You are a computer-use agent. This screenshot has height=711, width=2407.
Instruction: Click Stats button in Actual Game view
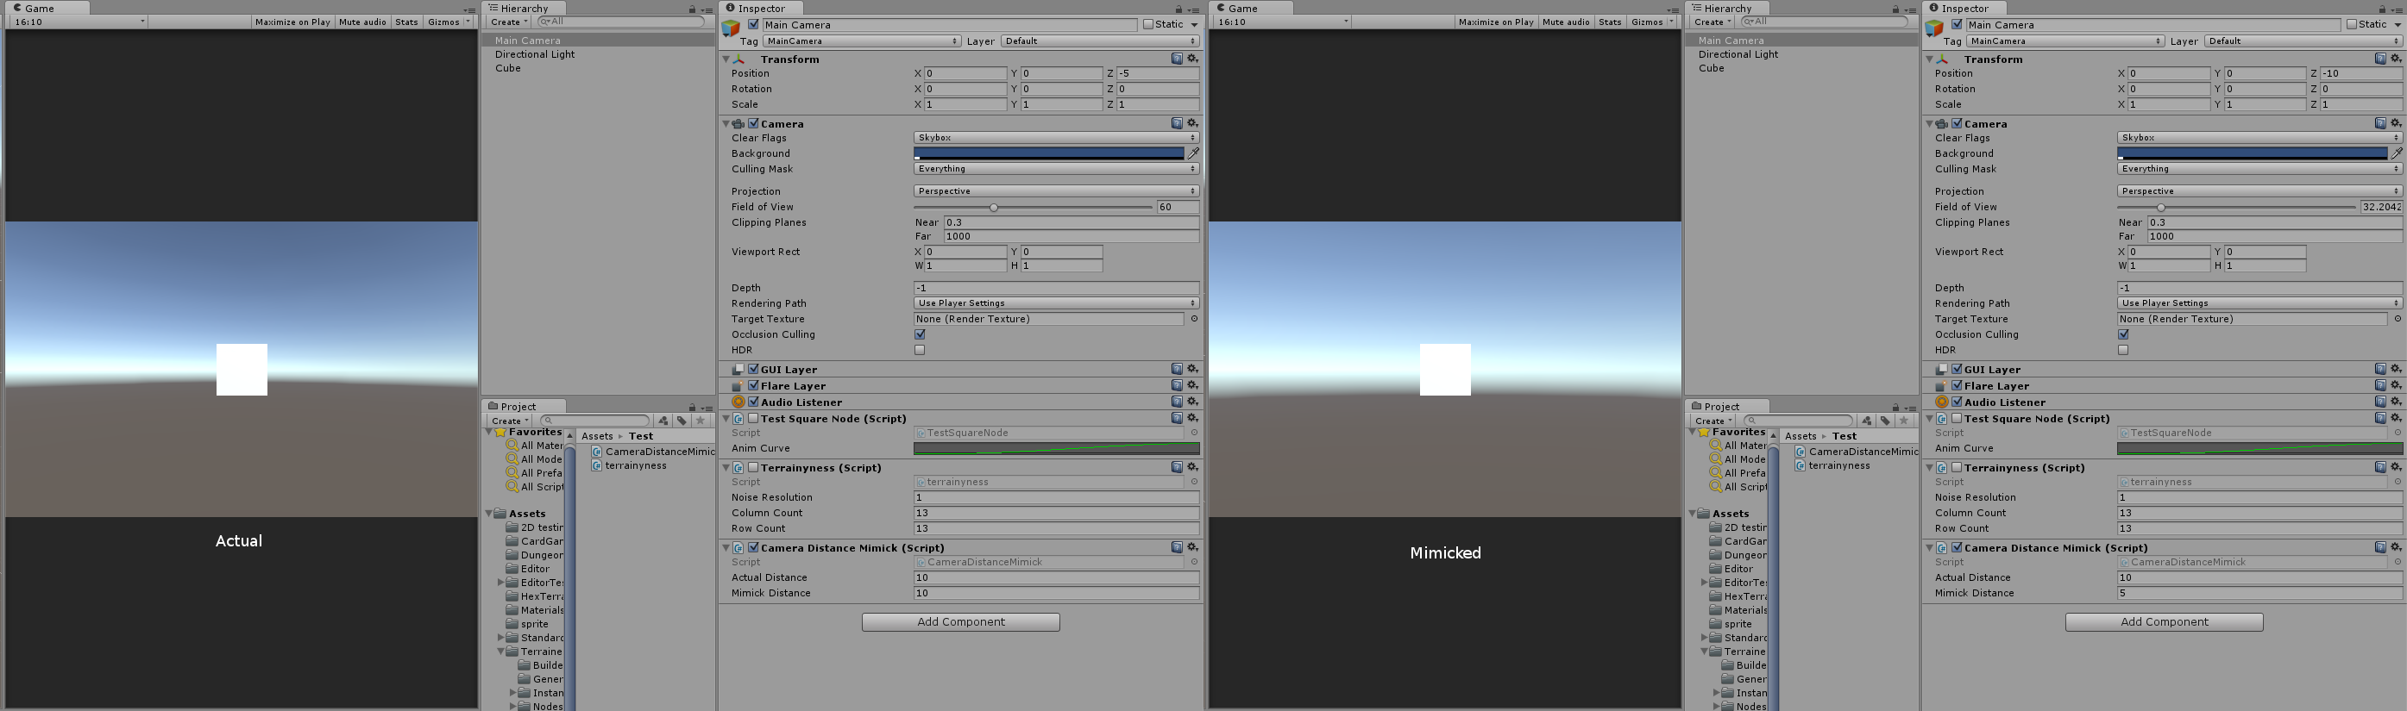pyautogui.click(x=406, y=22)
